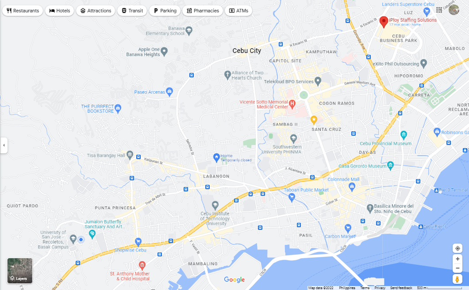The height and width of the screenshot is (290, 469).
Task: Open the Send feedback link
Action: click(x=401, y=288)
